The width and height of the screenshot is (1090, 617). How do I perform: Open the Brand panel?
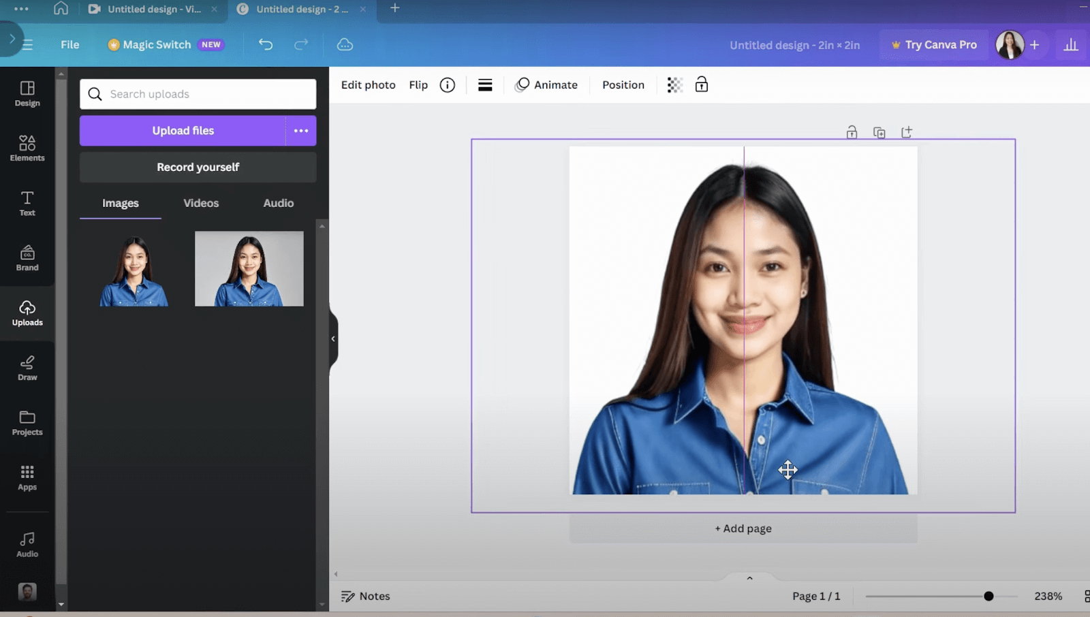tap(27, 258)
